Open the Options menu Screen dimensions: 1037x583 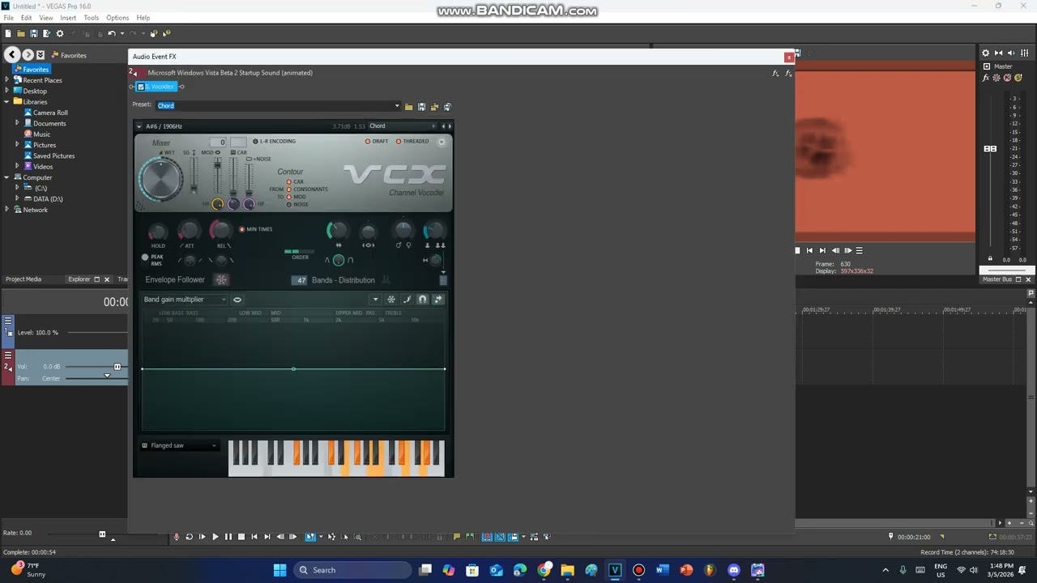117,17
